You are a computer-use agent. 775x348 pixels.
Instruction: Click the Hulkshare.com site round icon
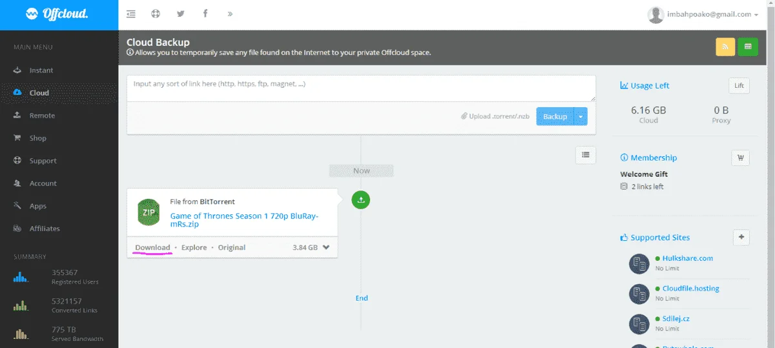click(639, 263)
